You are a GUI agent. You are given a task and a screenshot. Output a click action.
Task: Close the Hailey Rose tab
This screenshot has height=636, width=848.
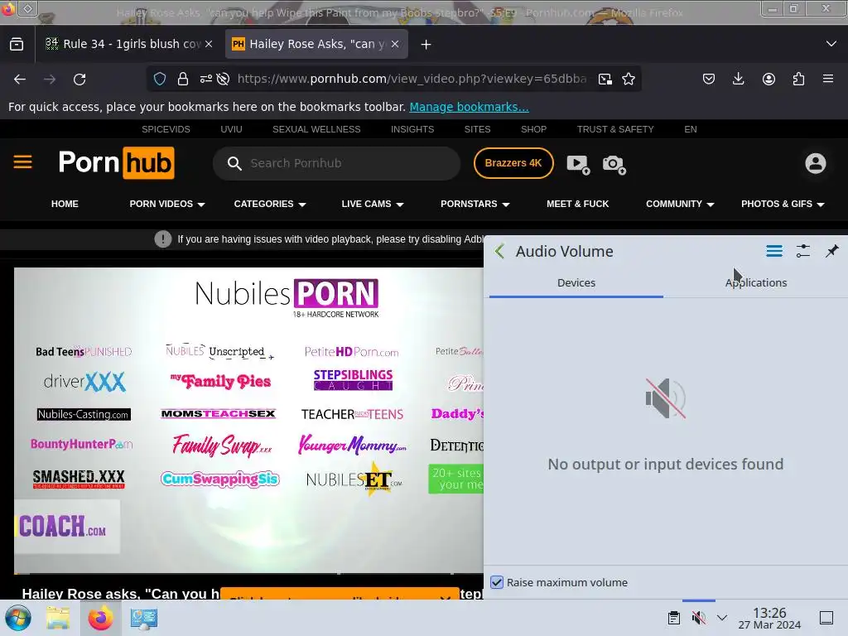[395, 45]
